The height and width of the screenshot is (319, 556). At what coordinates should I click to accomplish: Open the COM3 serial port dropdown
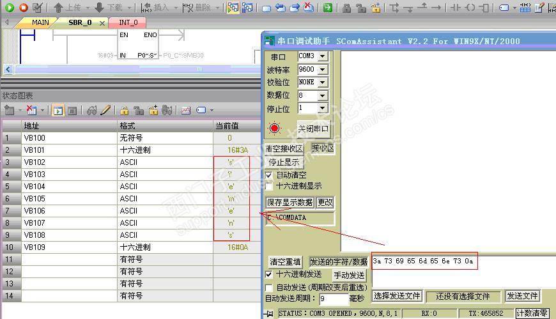322,56
